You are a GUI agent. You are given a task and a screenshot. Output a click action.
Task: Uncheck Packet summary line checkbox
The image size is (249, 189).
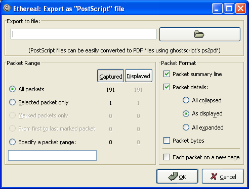[167, 74]
